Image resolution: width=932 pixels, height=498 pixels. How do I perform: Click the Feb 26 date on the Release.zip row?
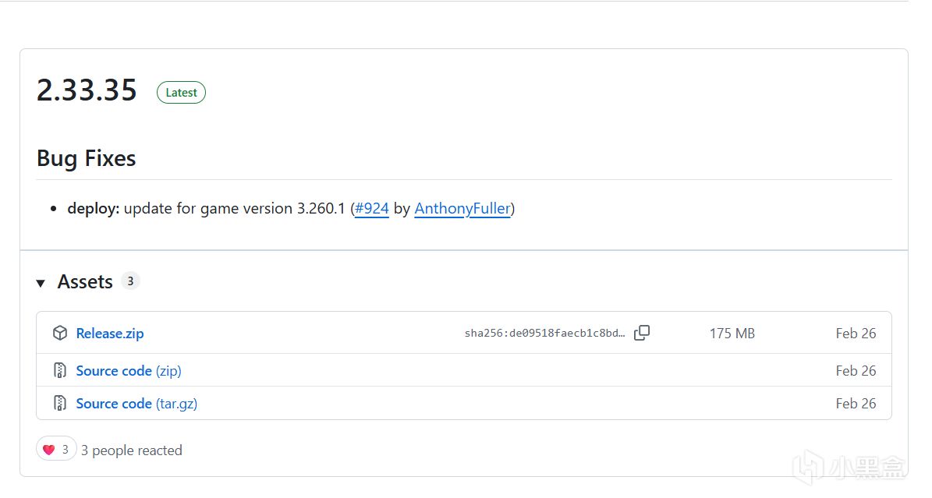tap(856, 334)
